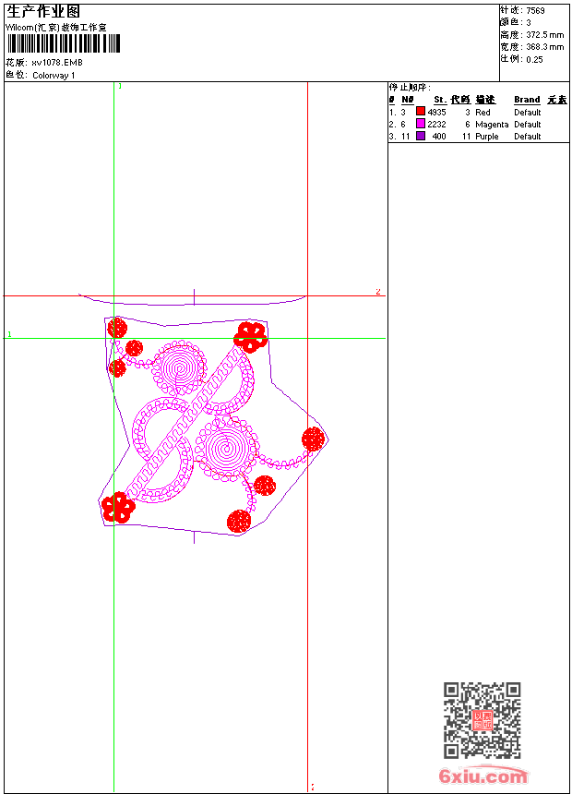Click the width value 368.3 mm
This screenshot has width=572, height=794.
544,47
